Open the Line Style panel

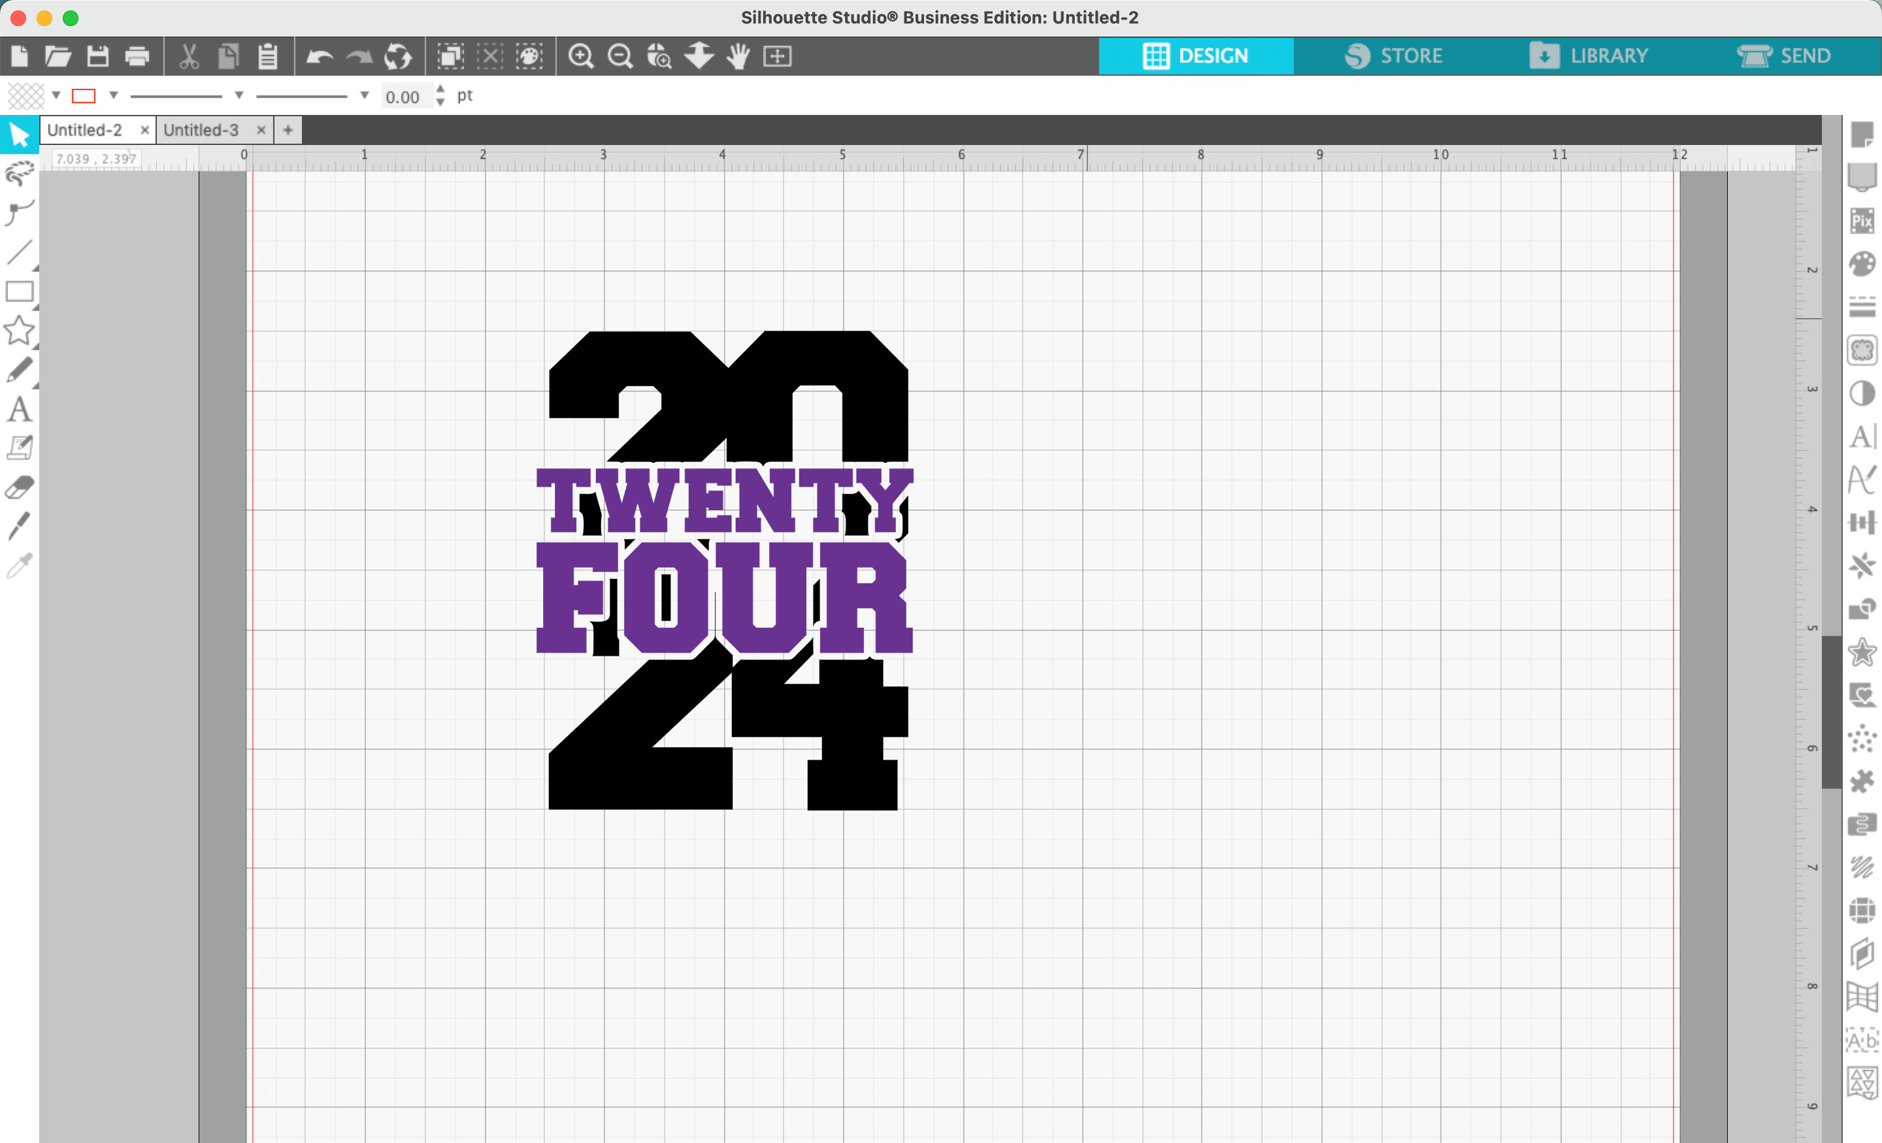pyautogui.click(x=1862, y=307)
